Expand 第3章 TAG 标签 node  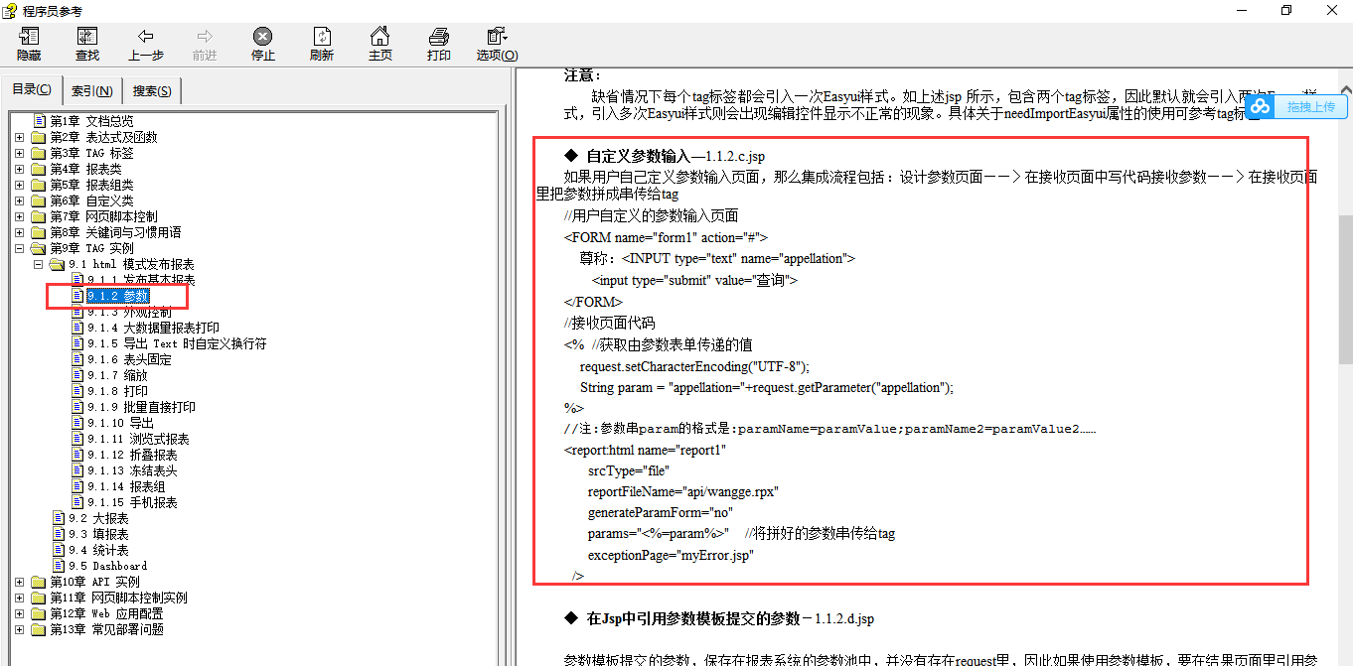click(x=20, y=153)
